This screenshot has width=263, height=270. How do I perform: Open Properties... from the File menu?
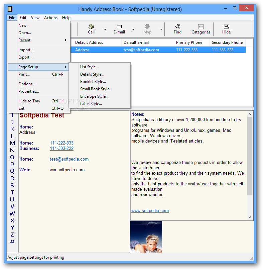point(38,91)
